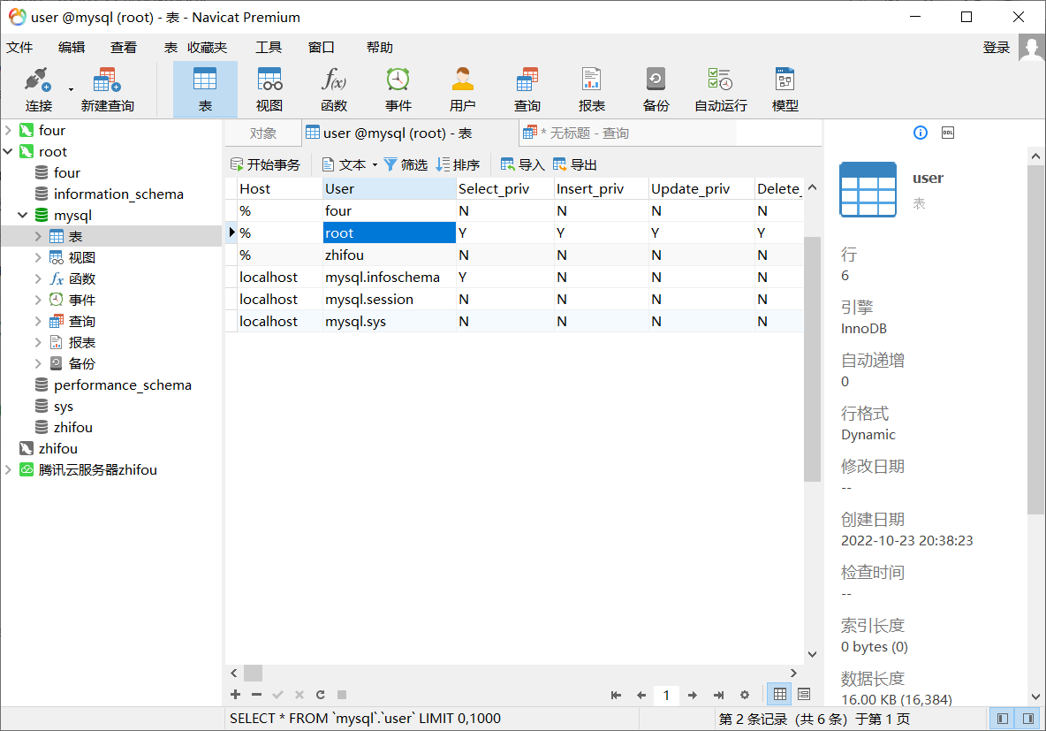Click the Select_priv column header
This screenshot has height=731, width=1046.
pyautogui.click(x=505, y=189)
